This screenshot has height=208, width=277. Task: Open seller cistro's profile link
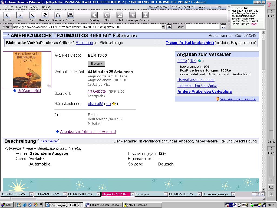pos(182,60)
